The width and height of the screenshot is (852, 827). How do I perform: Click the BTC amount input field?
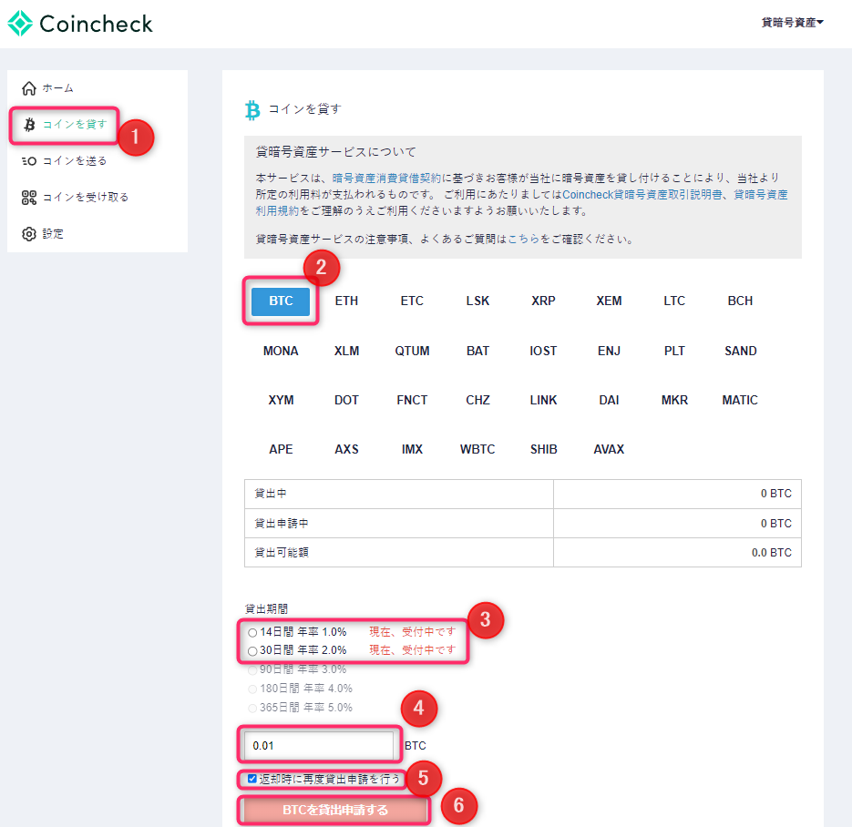tap(319, 746)
